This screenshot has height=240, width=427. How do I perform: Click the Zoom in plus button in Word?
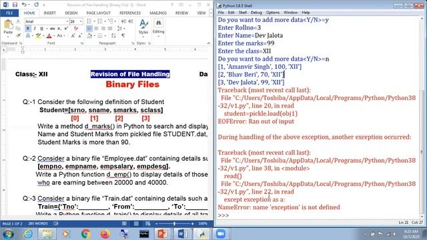point(193,224)
